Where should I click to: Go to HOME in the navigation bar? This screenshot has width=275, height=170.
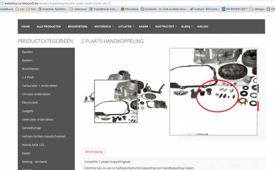[25, 26]
